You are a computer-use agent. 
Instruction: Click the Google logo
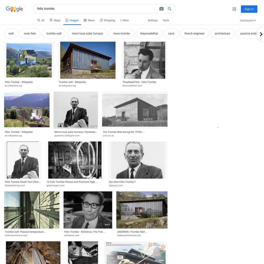click(x=14, y=9)
